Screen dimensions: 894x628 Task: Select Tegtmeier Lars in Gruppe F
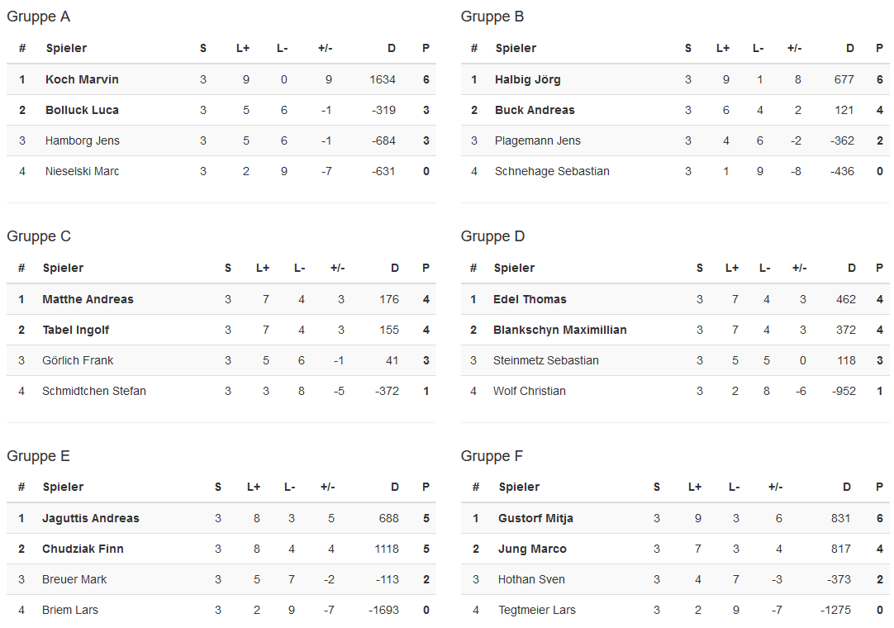[536, 611]
